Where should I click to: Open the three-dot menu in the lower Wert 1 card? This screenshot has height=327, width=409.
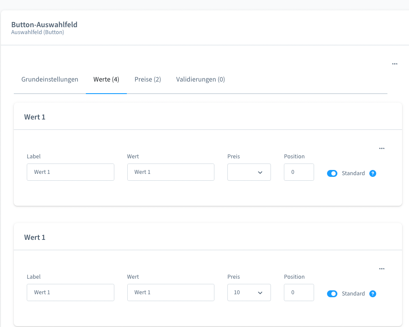pyautogui.click(x=381, y=269)
